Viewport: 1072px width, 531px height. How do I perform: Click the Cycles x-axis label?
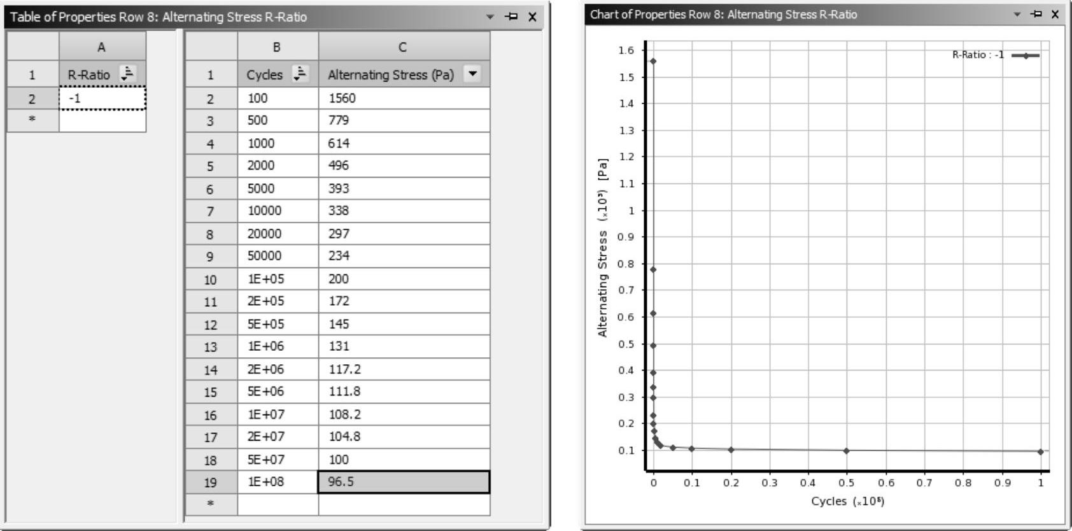point(847,501)
